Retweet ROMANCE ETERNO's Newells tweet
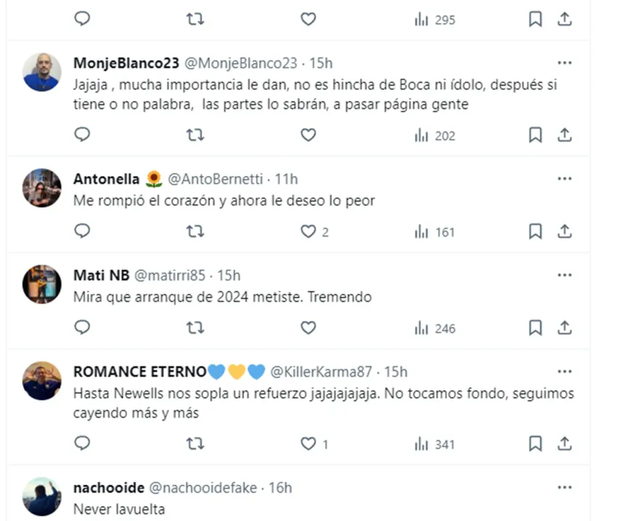Viewport: 618px width, 521px height. point(194,444)
